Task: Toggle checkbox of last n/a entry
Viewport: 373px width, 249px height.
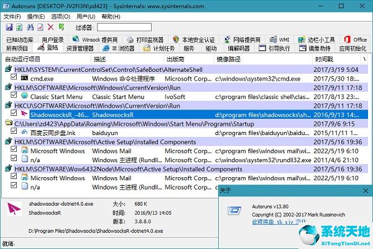Action: click(14, 185)
